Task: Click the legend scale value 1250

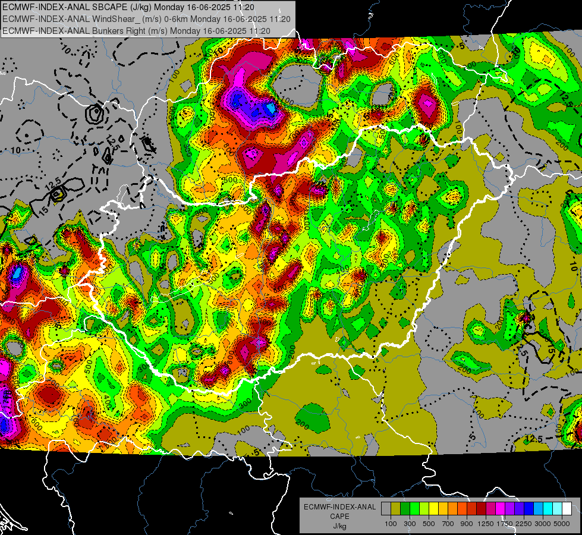Action: [486, 524]
